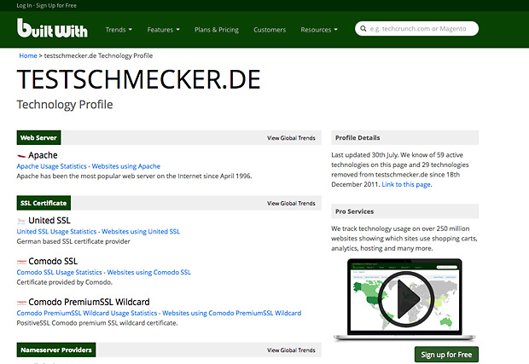Open Comodo SSL Usage Statistics link
Image resolution: width=529 pixels, height=364 pixels.
[60, 272]
